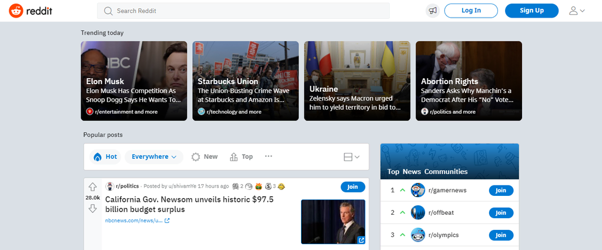This screenshot has height=250, width=602.
Task: Select the Hot sort tab
Action: click(x=105, y=156)
